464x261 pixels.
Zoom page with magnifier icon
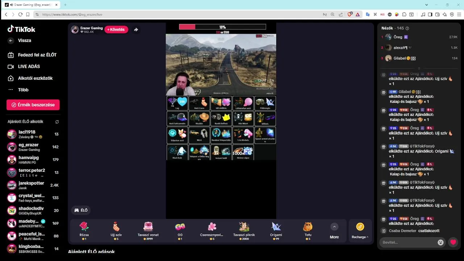[332, 14]
